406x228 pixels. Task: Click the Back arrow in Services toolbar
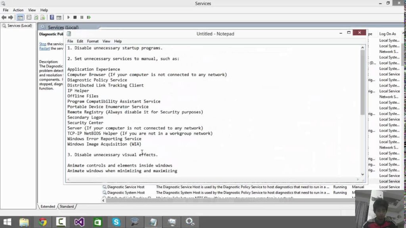point(4,17)
